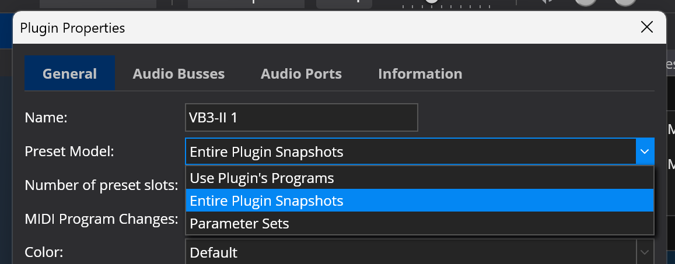Click the "MIDI Program Changes" label

(x=101, y=219)
